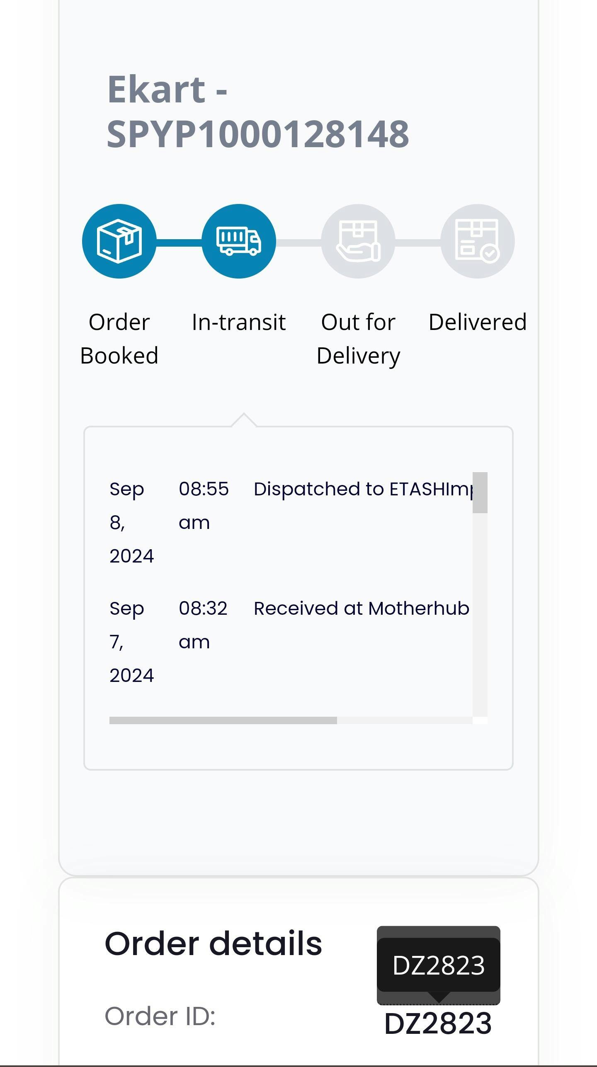The height and width of the screenshot is (1067, 597).
Task: Open the "In-transit" step label
Action: point(239,322)
